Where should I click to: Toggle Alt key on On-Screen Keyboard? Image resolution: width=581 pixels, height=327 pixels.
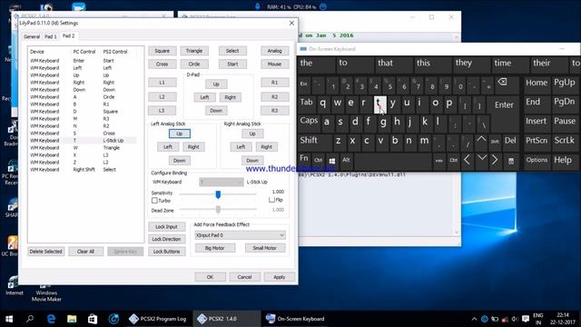click(x=346, y=160)
